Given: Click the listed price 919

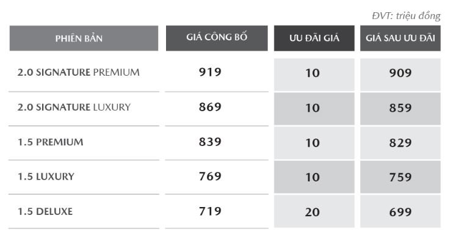Looking at the screenshot, I should pyautogui.click(x=210, y=72).
